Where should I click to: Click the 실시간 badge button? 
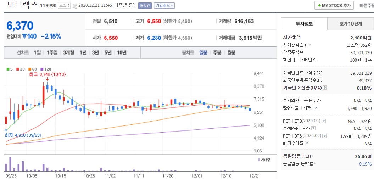coord(145,5)
